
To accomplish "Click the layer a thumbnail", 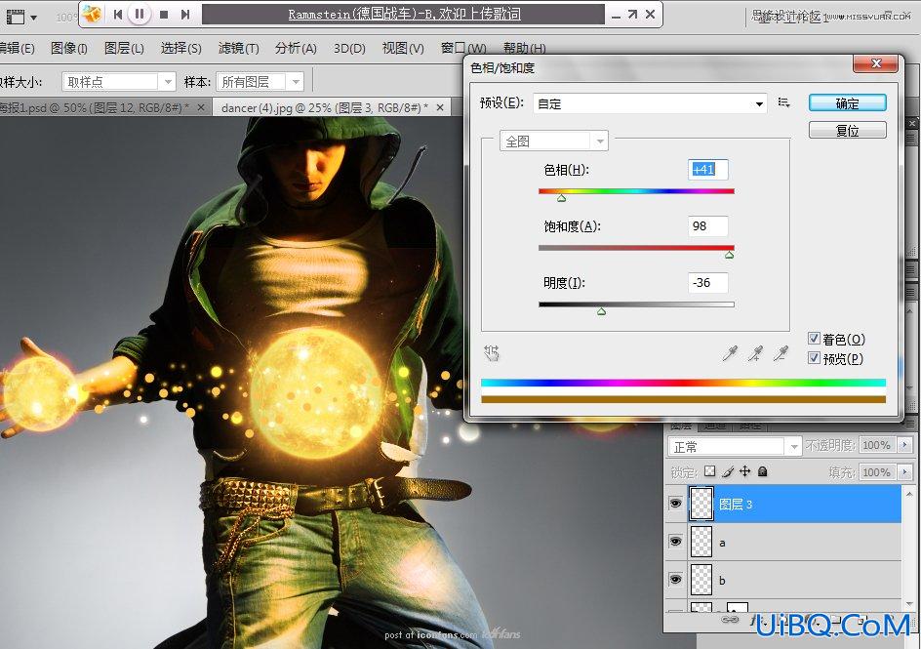I will click(x=701, y=542).
